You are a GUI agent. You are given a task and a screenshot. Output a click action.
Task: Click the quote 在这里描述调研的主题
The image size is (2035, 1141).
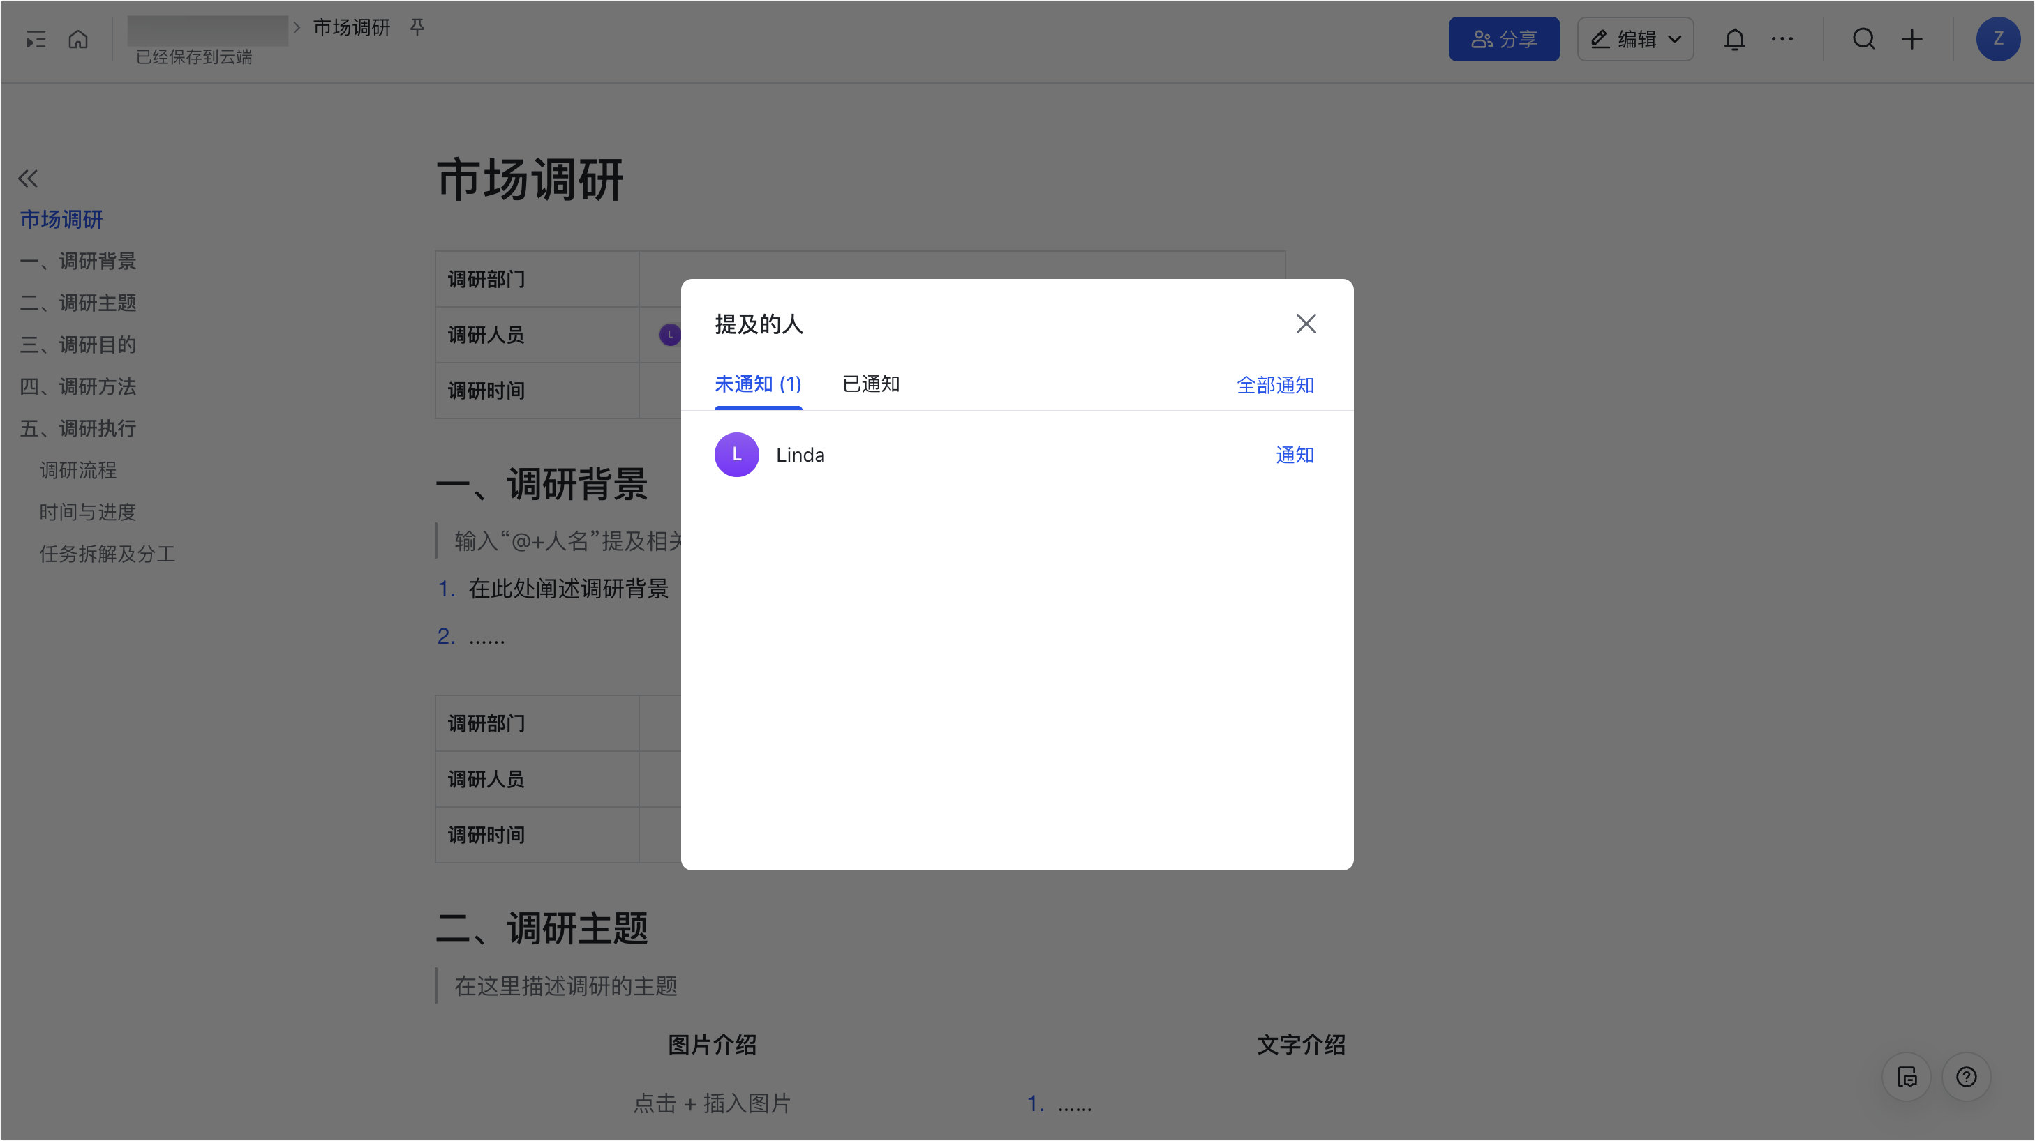[565, 985]
